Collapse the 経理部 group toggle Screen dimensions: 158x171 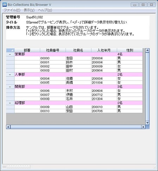tap(10, 103)
